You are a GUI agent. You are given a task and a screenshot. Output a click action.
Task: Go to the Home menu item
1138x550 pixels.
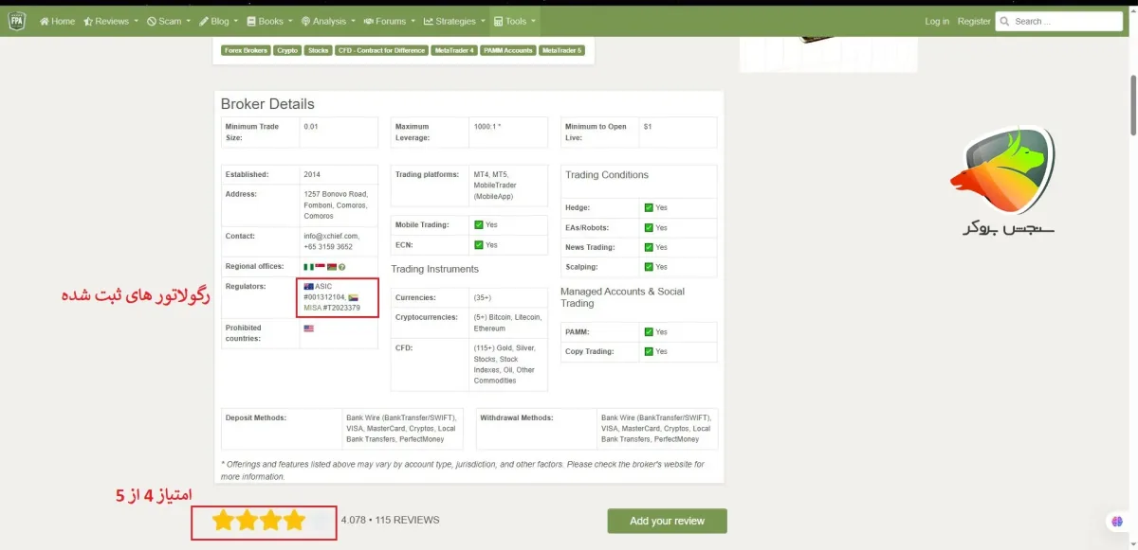(57, 21)
